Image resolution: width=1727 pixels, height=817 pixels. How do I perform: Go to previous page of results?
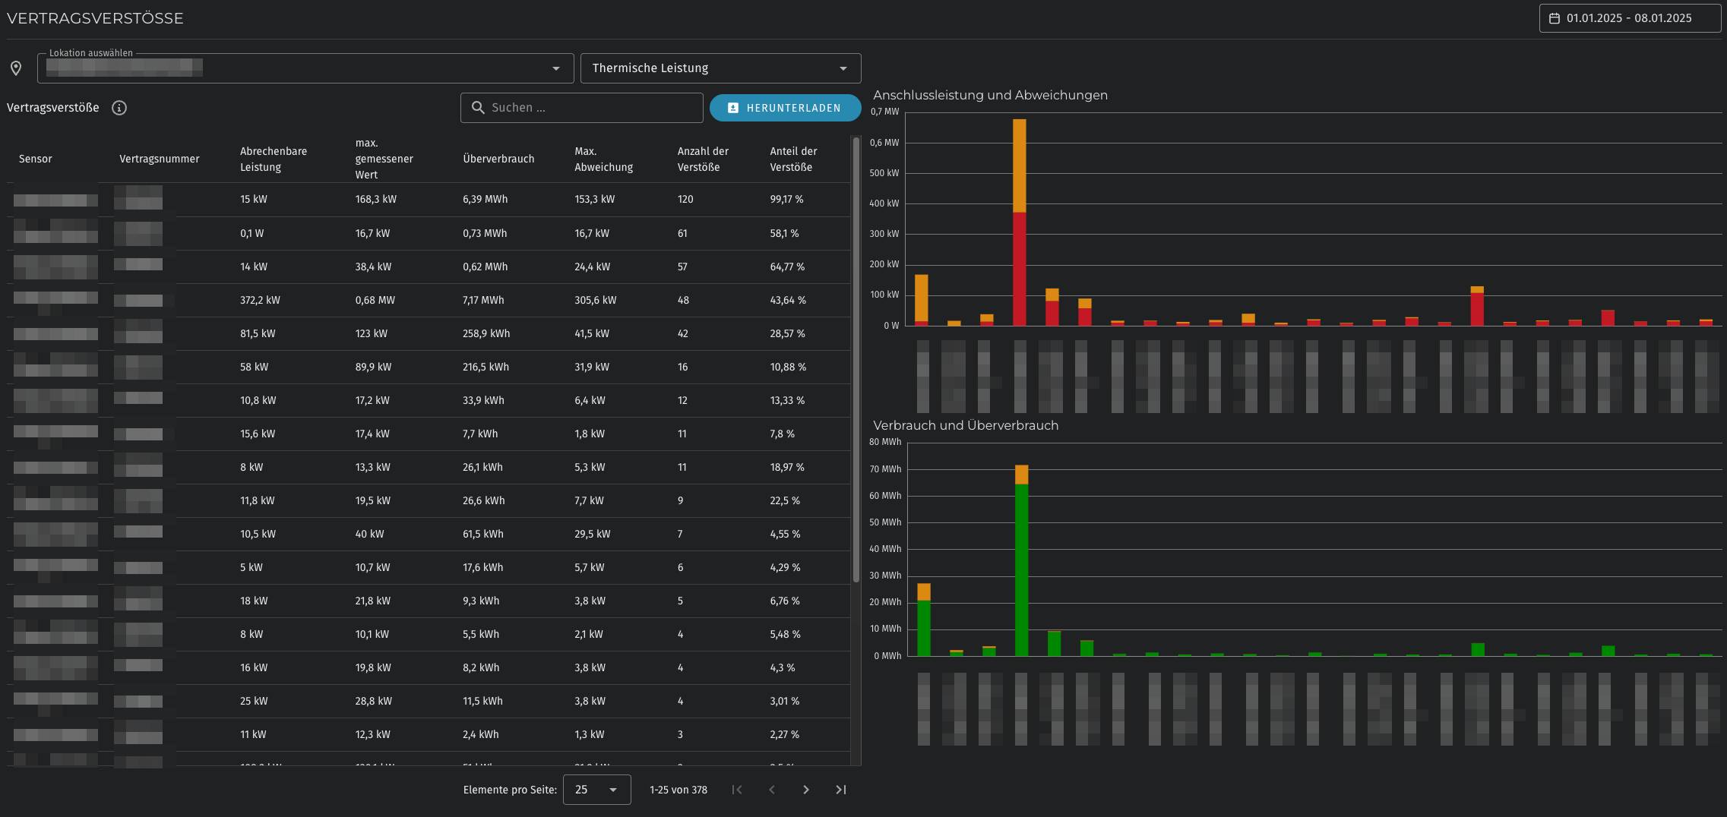point(772,790)
